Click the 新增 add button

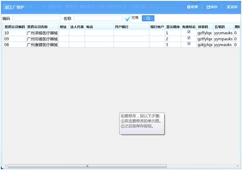coord(192,7)
